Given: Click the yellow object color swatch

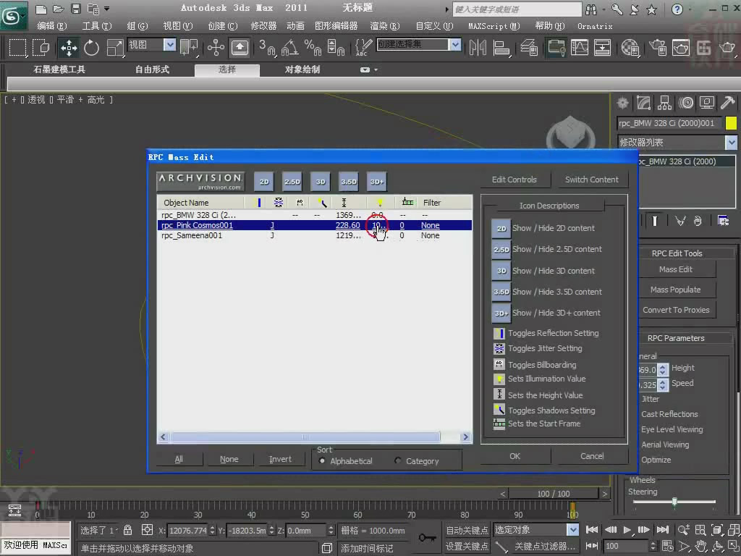Looking at the screenshot, I should [x=731, y=123].
